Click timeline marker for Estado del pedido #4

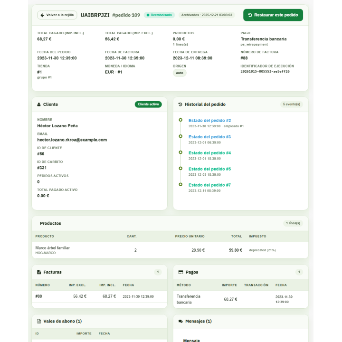(x=180, y=152)
